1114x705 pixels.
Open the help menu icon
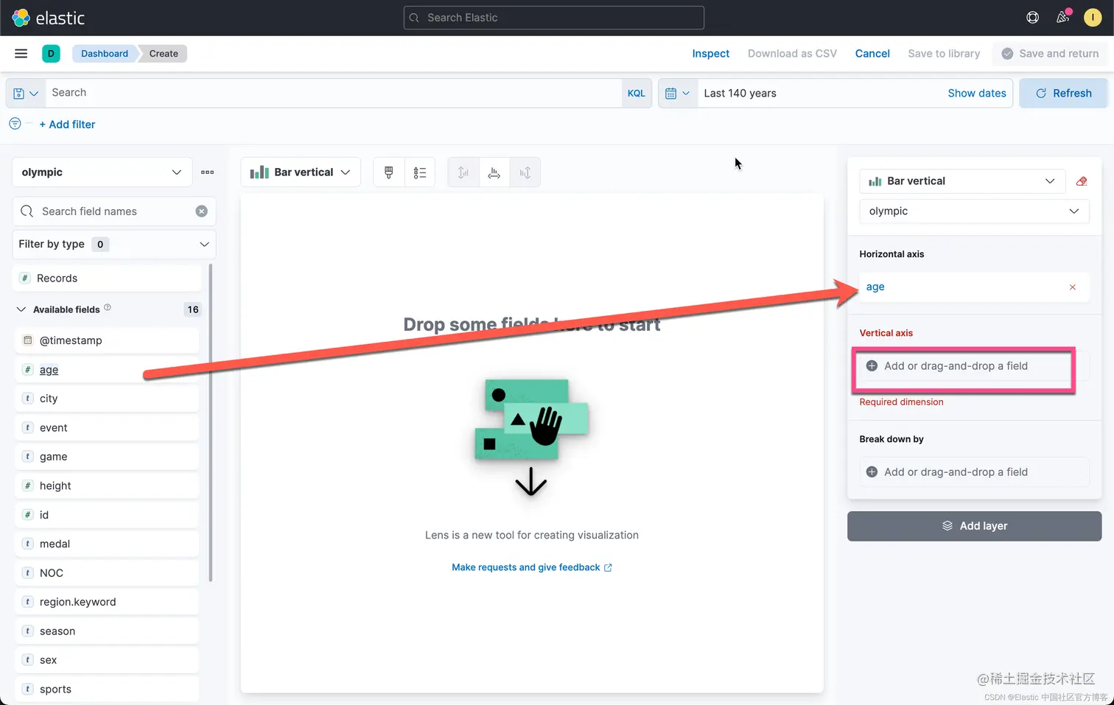click(1033, 18)
